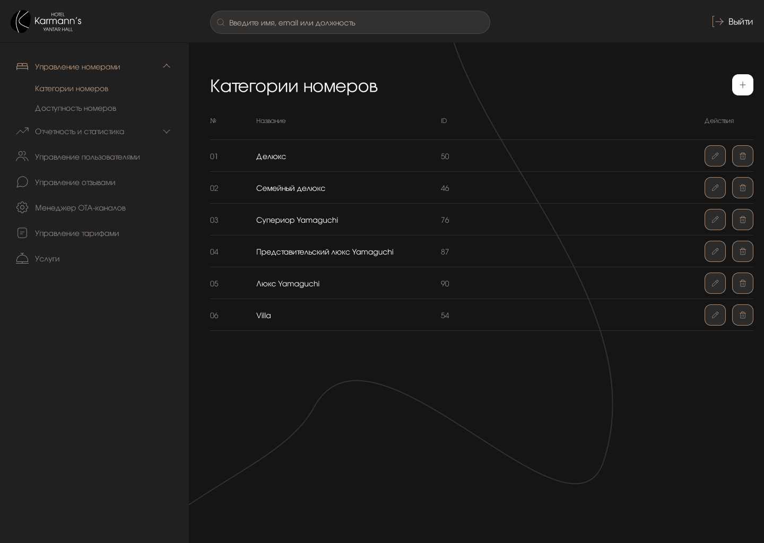Click trash icon for Представительский люкс Yamaguchi
764x543 pixels.
pyautogui.click(x=742, y=251)
